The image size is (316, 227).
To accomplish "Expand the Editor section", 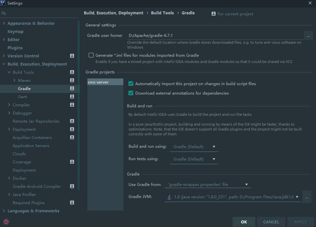I will point(4,39).
